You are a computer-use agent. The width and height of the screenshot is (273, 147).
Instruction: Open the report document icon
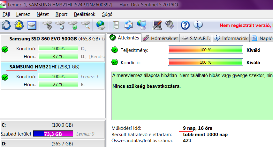tap(116, 25)
